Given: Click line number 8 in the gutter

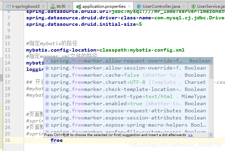Looking at the screenshot, I should point(9,24).
